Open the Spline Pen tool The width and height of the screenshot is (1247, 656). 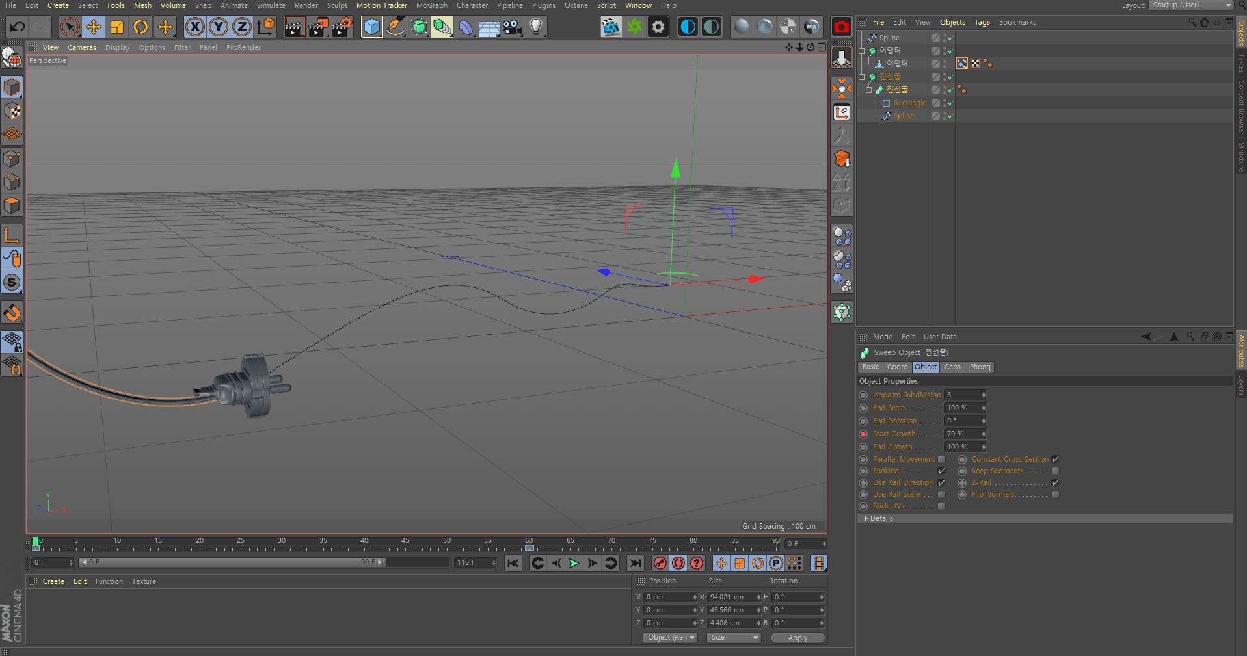click(x=396, y=27)
